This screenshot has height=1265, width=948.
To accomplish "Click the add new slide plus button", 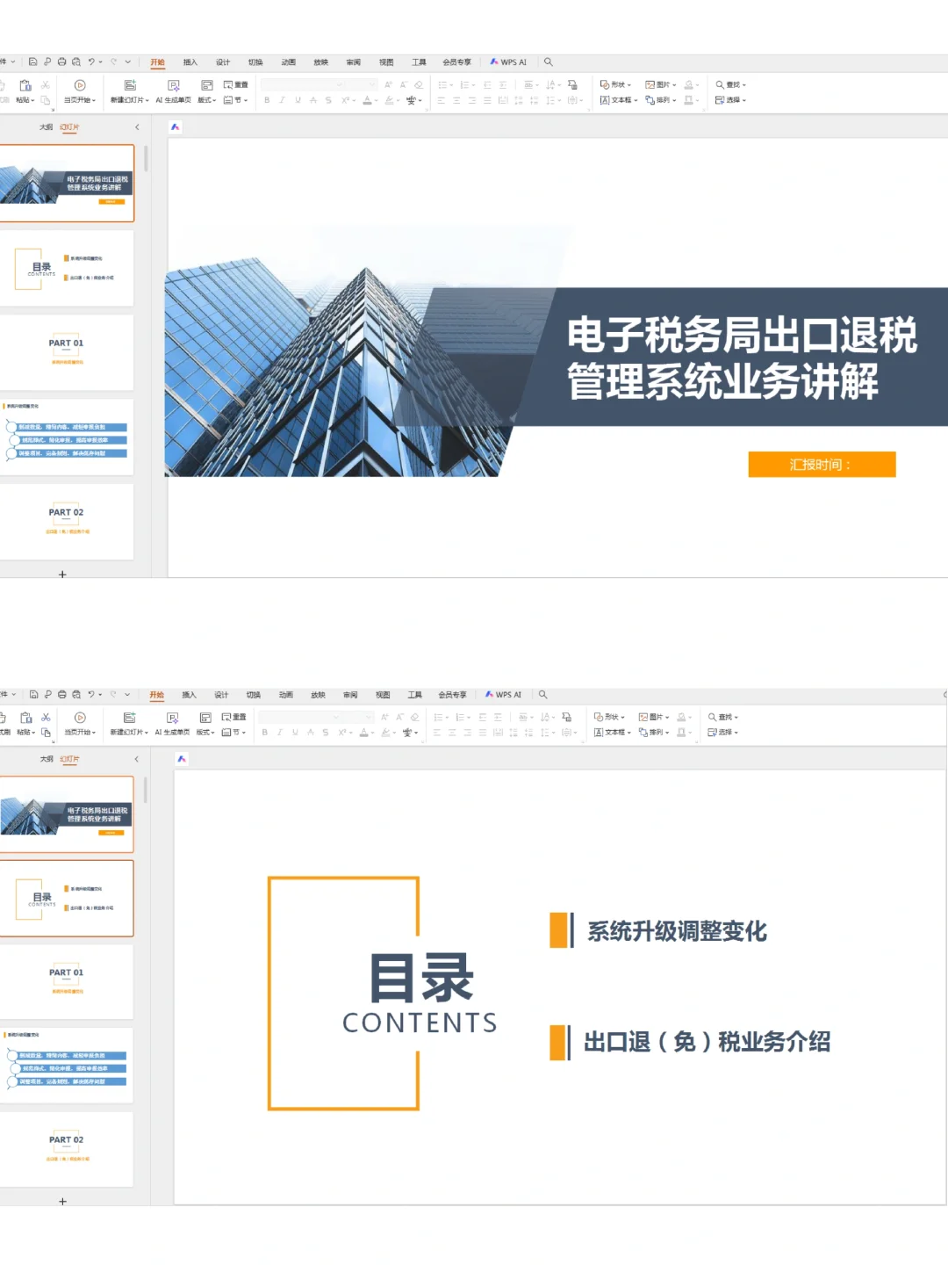I will click(62, 575).
